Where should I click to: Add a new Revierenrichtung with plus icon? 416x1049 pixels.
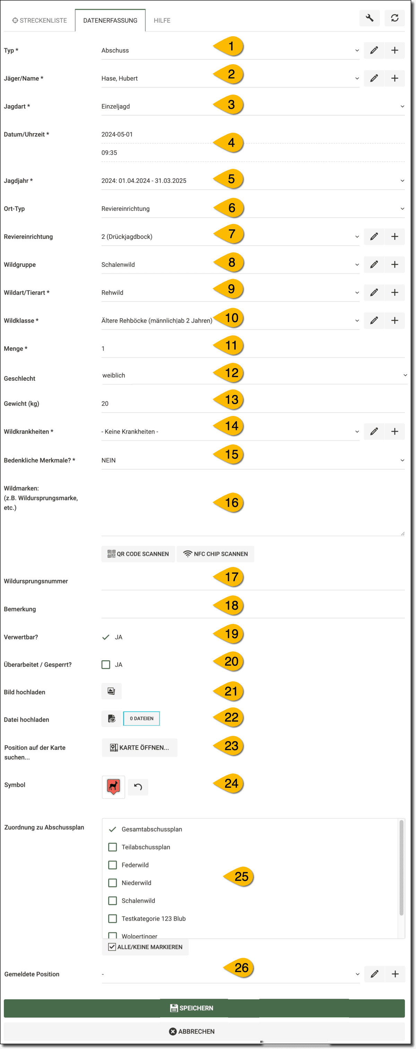point(395,237)
